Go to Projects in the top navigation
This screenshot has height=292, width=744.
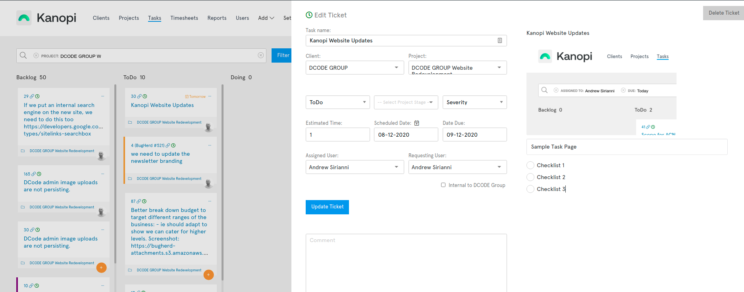129,18
